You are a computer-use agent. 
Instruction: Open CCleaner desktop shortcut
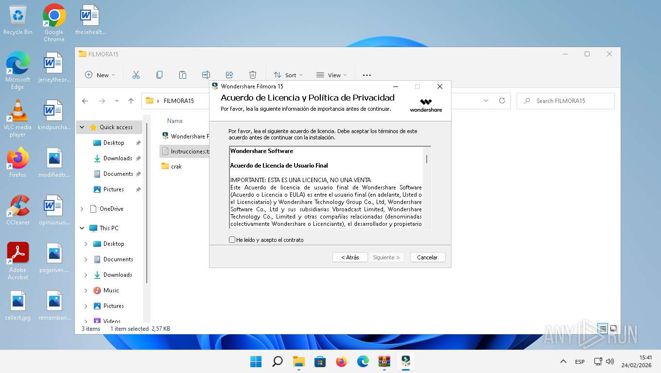click(x=18, y=210)
